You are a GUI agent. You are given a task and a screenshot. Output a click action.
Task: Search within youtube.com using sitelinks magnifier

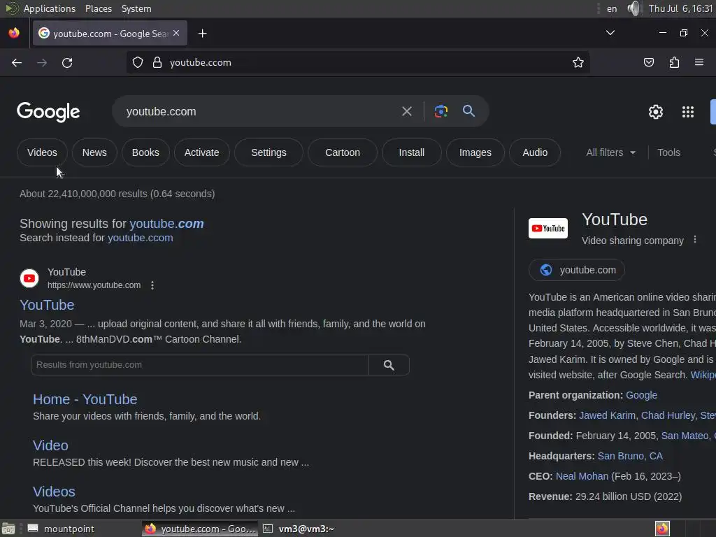coord(389,365)
